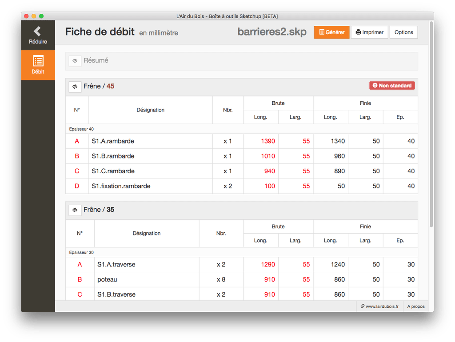Click the barrieres2.skp file name
This screenshot has height=342, width=455.
(272, 32)
